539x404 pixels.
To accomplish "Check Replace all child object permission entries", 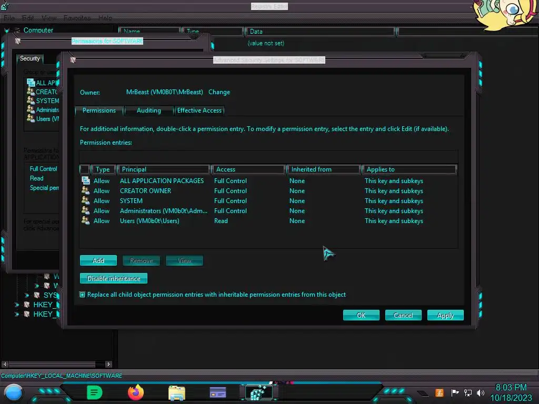I will pyautogui.click(x=83, y=295).
